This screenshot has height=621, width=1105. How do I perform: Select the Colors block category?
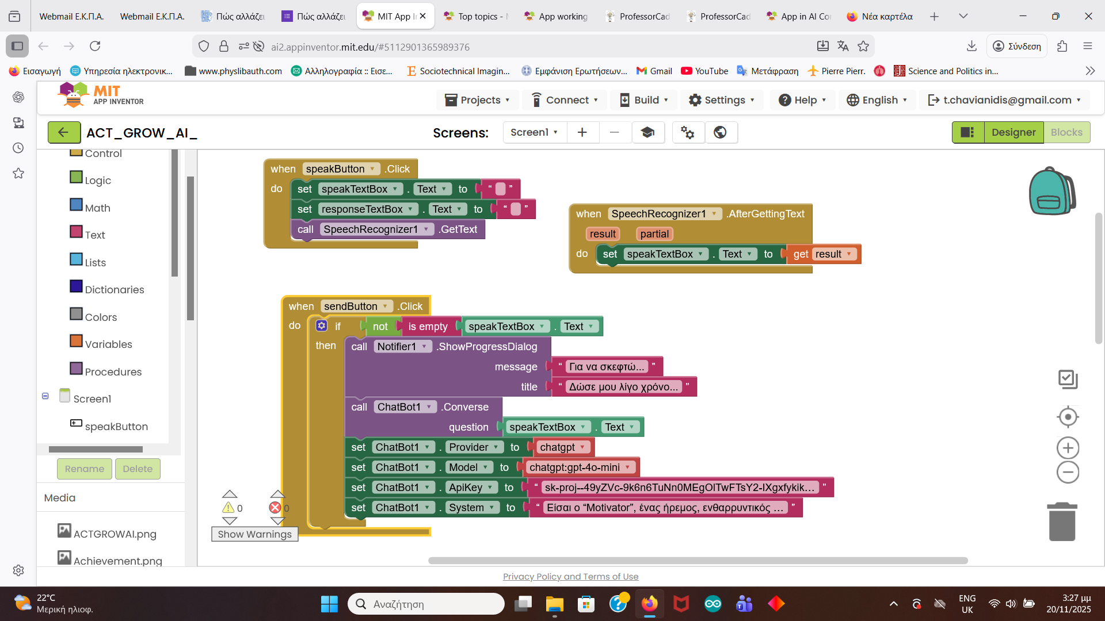tap(101, 317)
